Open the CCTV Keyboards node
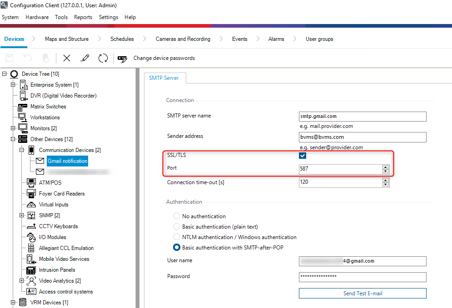The image size is (452, 308). [58, 226]
